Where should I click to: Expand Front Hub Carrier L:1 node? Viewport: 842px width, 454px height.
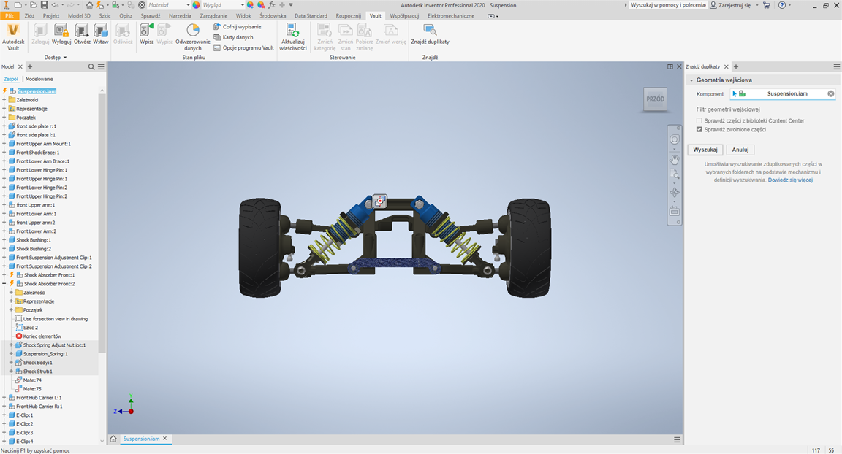pyautogui.click(x=4, y=398)
